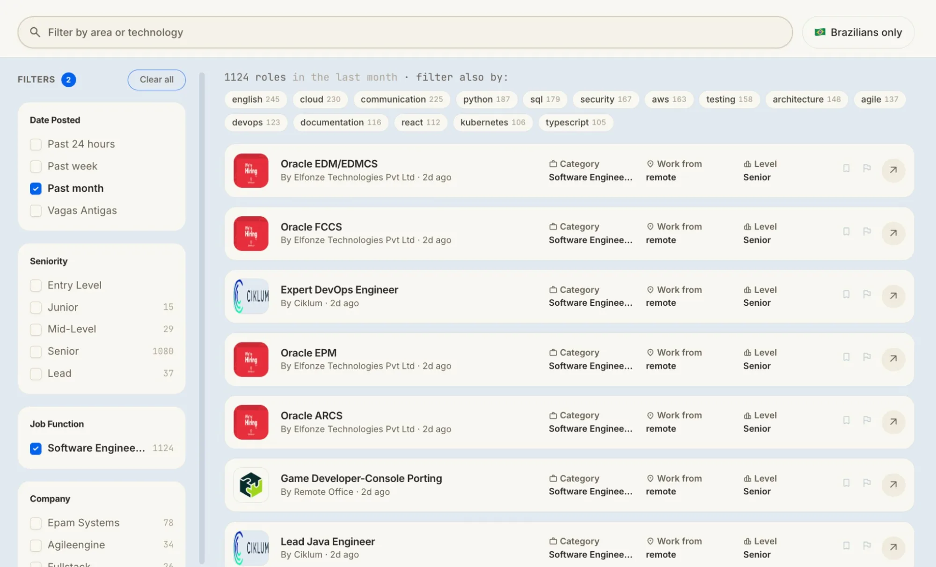
Task: Filter by the devops tag
Action: (x=256, y=122)
